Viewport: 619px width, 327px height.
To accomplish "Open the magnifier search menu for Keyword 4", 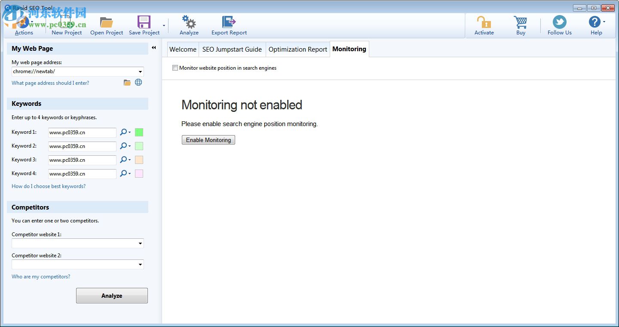I will pos(125,174).
